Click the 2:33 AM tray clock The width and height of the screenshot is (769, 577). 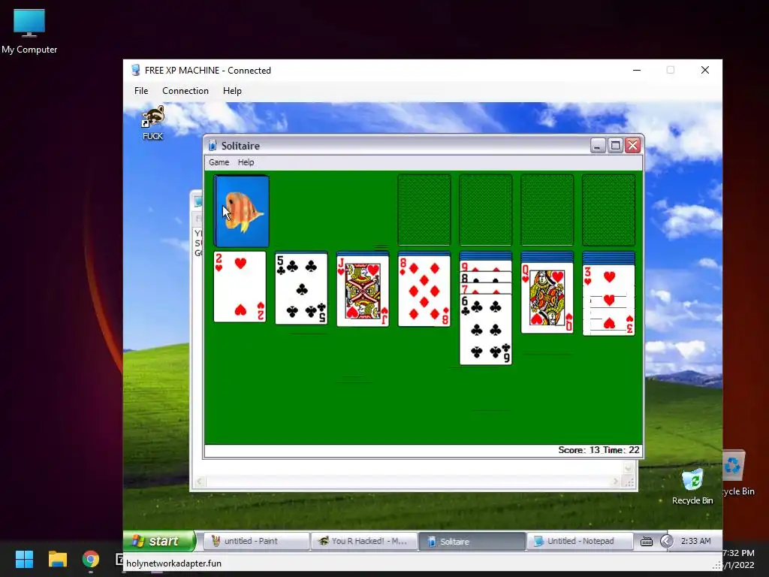coord(695,541)
